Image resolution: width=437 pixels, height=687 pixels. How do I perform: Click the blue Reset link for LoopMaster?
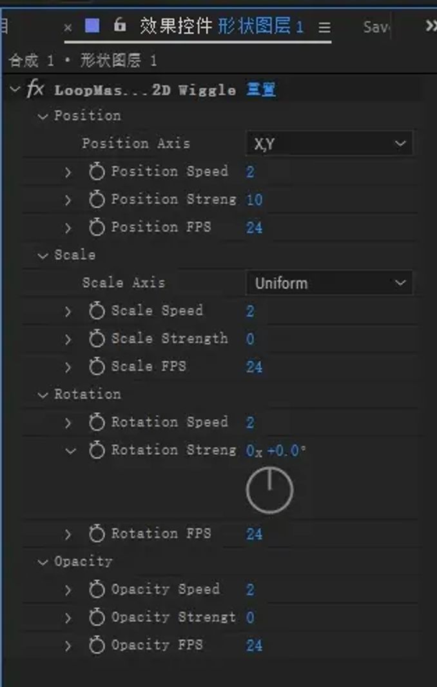pos(261,90)
